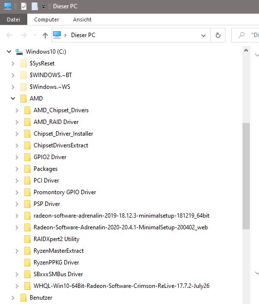
Task: Select the $WINDOWS.~BT folder
Action: point(51,75)
